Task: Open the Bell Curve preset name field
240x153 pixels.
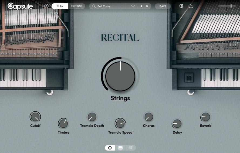Action: (104, 6)
